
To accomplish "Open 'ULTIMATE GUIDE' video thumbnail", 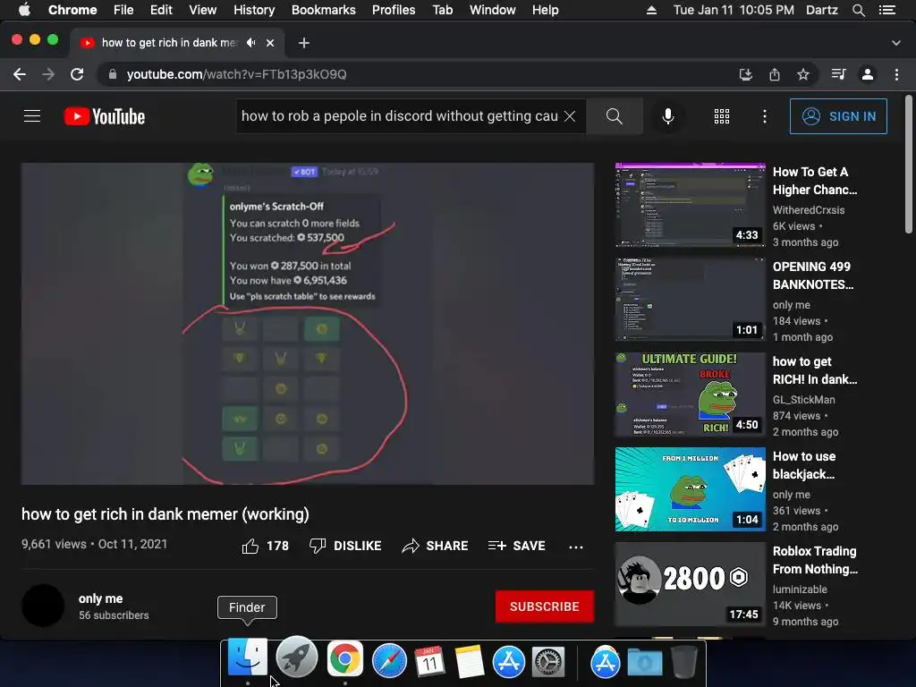I will coord(690,394).
